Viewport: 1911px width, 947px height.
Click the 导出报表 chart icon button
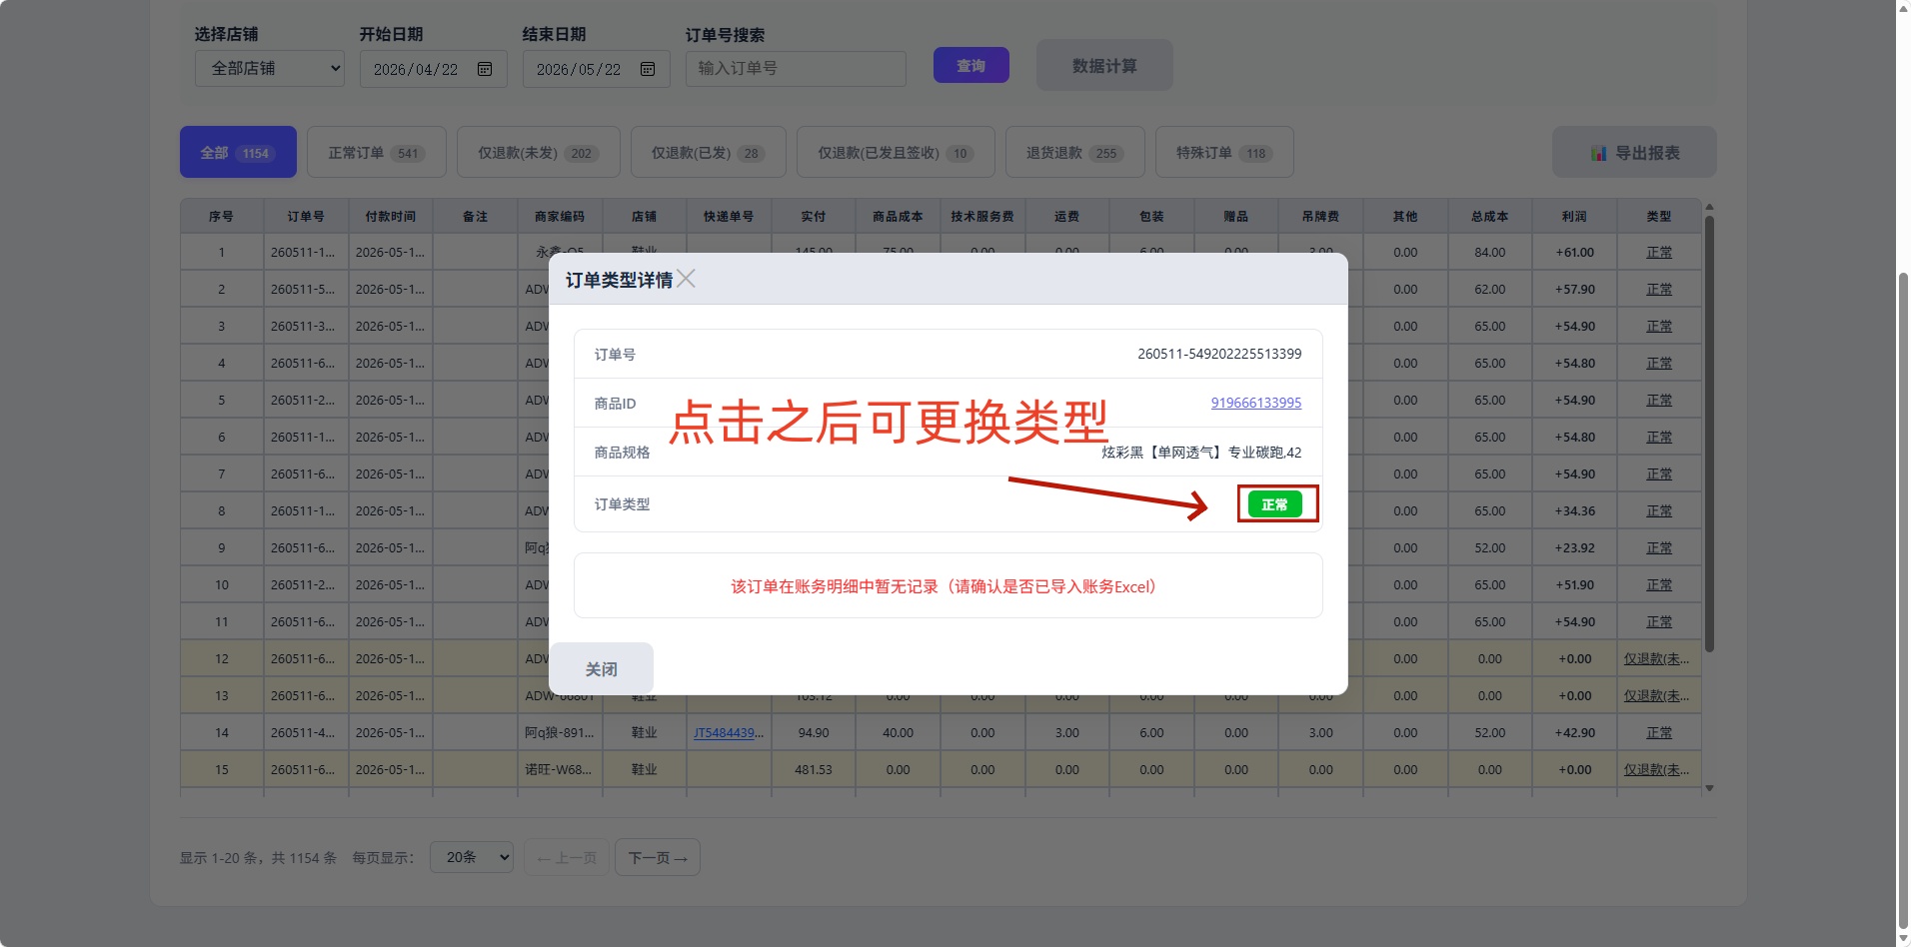1634,152
